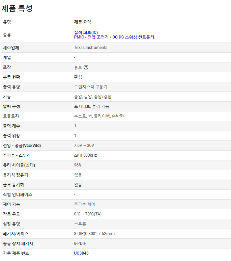Viewport: 231px width, 261px height.
Task: Select the 제품 요약 column header
Action: point(83,22)
